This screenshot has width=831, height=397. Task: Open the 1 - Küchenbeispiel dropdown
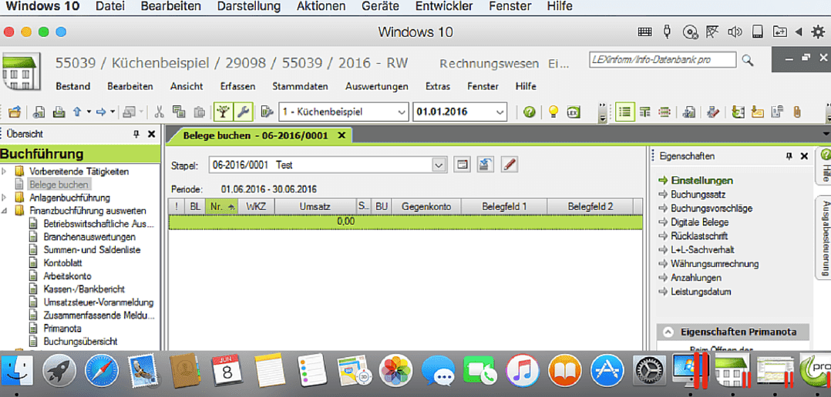[x=401, y=112]
